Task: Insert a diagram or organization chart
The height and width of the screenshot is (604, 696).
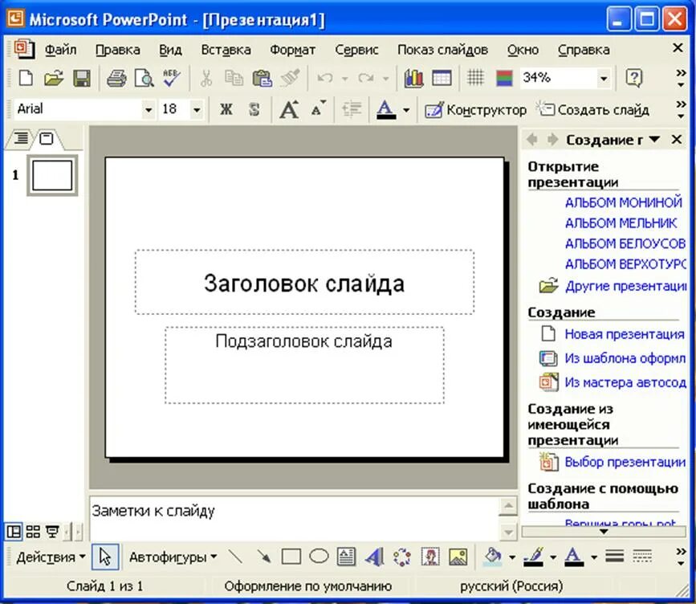Action: tap(402, 556)
